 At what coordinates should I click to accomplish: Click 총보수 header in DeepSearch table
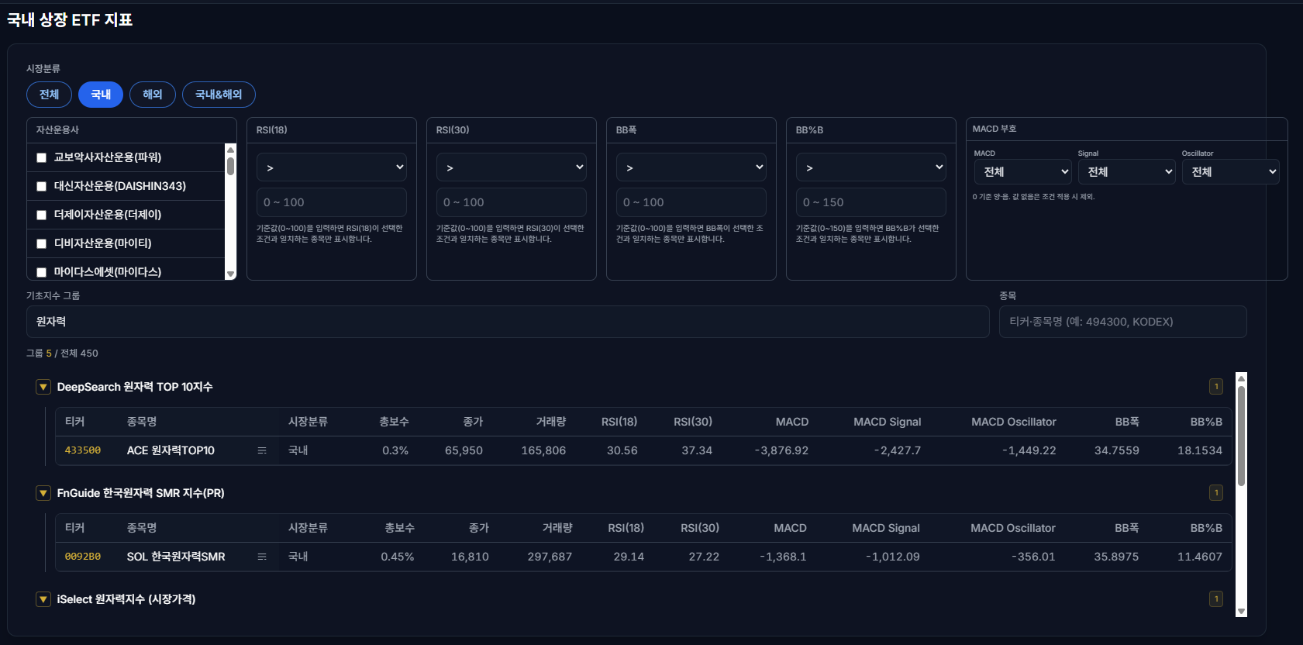[394, 422]
